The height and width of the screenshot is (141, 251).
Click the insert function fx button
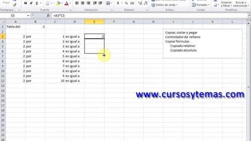[x=48, y=16]
